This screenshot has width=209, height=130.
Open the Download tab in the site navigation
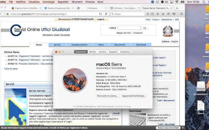(141, 45)
